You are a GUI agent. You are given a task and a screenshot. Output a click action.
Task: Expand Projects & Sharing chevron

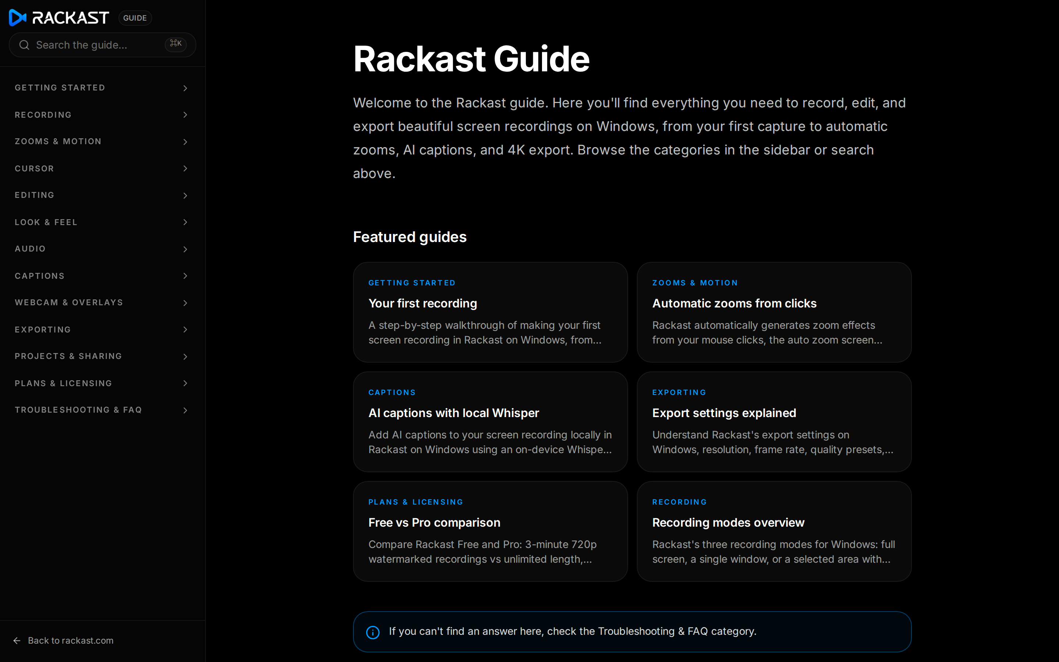click(x=185, y=356)
